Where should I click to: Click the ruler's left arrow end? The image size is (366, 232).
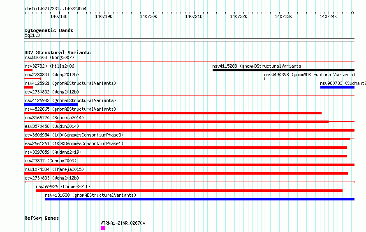pyautogui.click(x=25, y=13)
